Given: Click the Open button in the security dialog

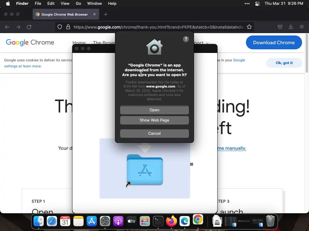Looking at the screenshot, I should tap(154, 110).
